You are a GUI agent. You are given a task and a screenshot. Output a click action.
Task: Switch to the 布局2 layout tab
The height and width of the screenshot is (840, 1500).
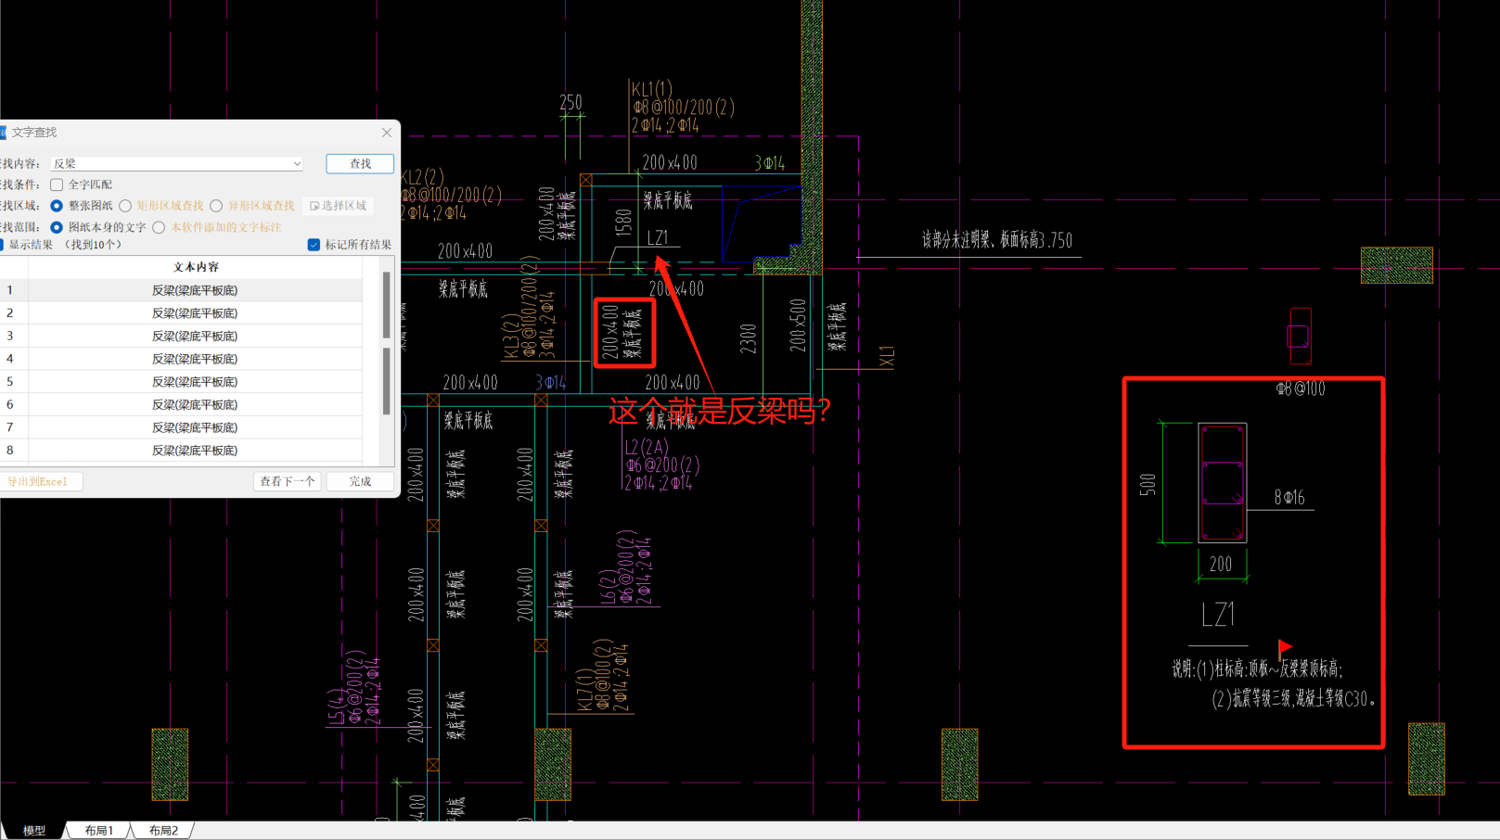pos(163,831)
